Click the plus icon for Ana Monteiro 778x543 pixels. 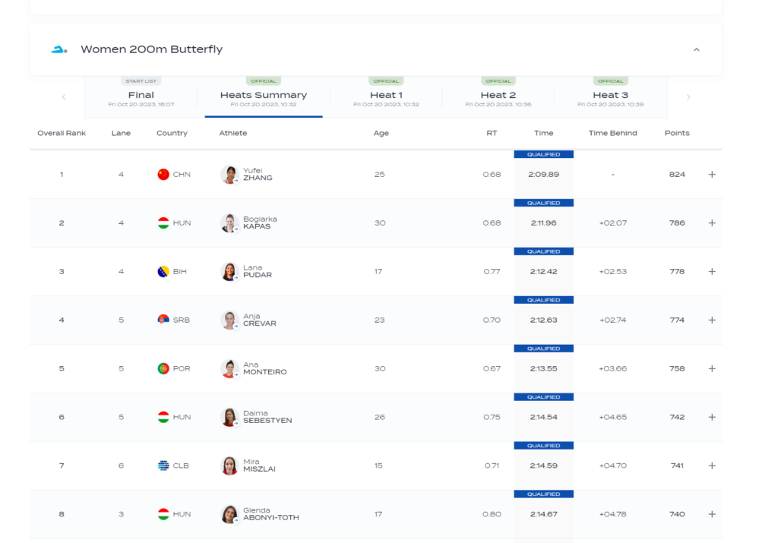tap(712, 369)
